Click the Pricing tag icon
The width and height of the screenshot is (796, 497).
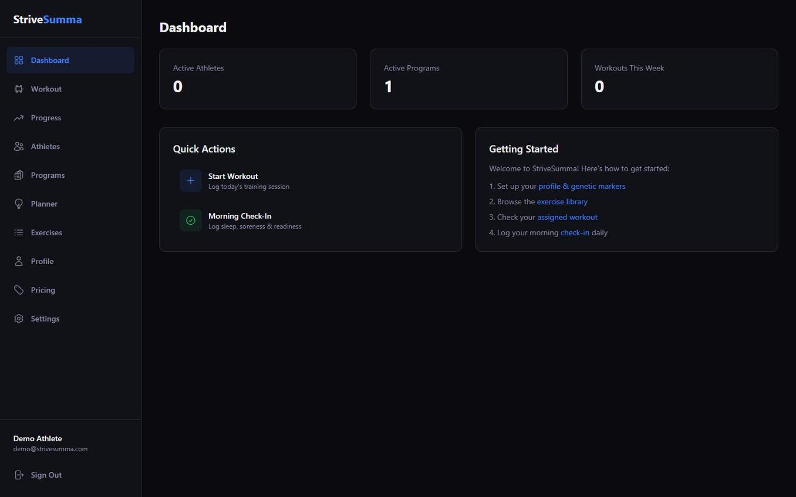18,290
